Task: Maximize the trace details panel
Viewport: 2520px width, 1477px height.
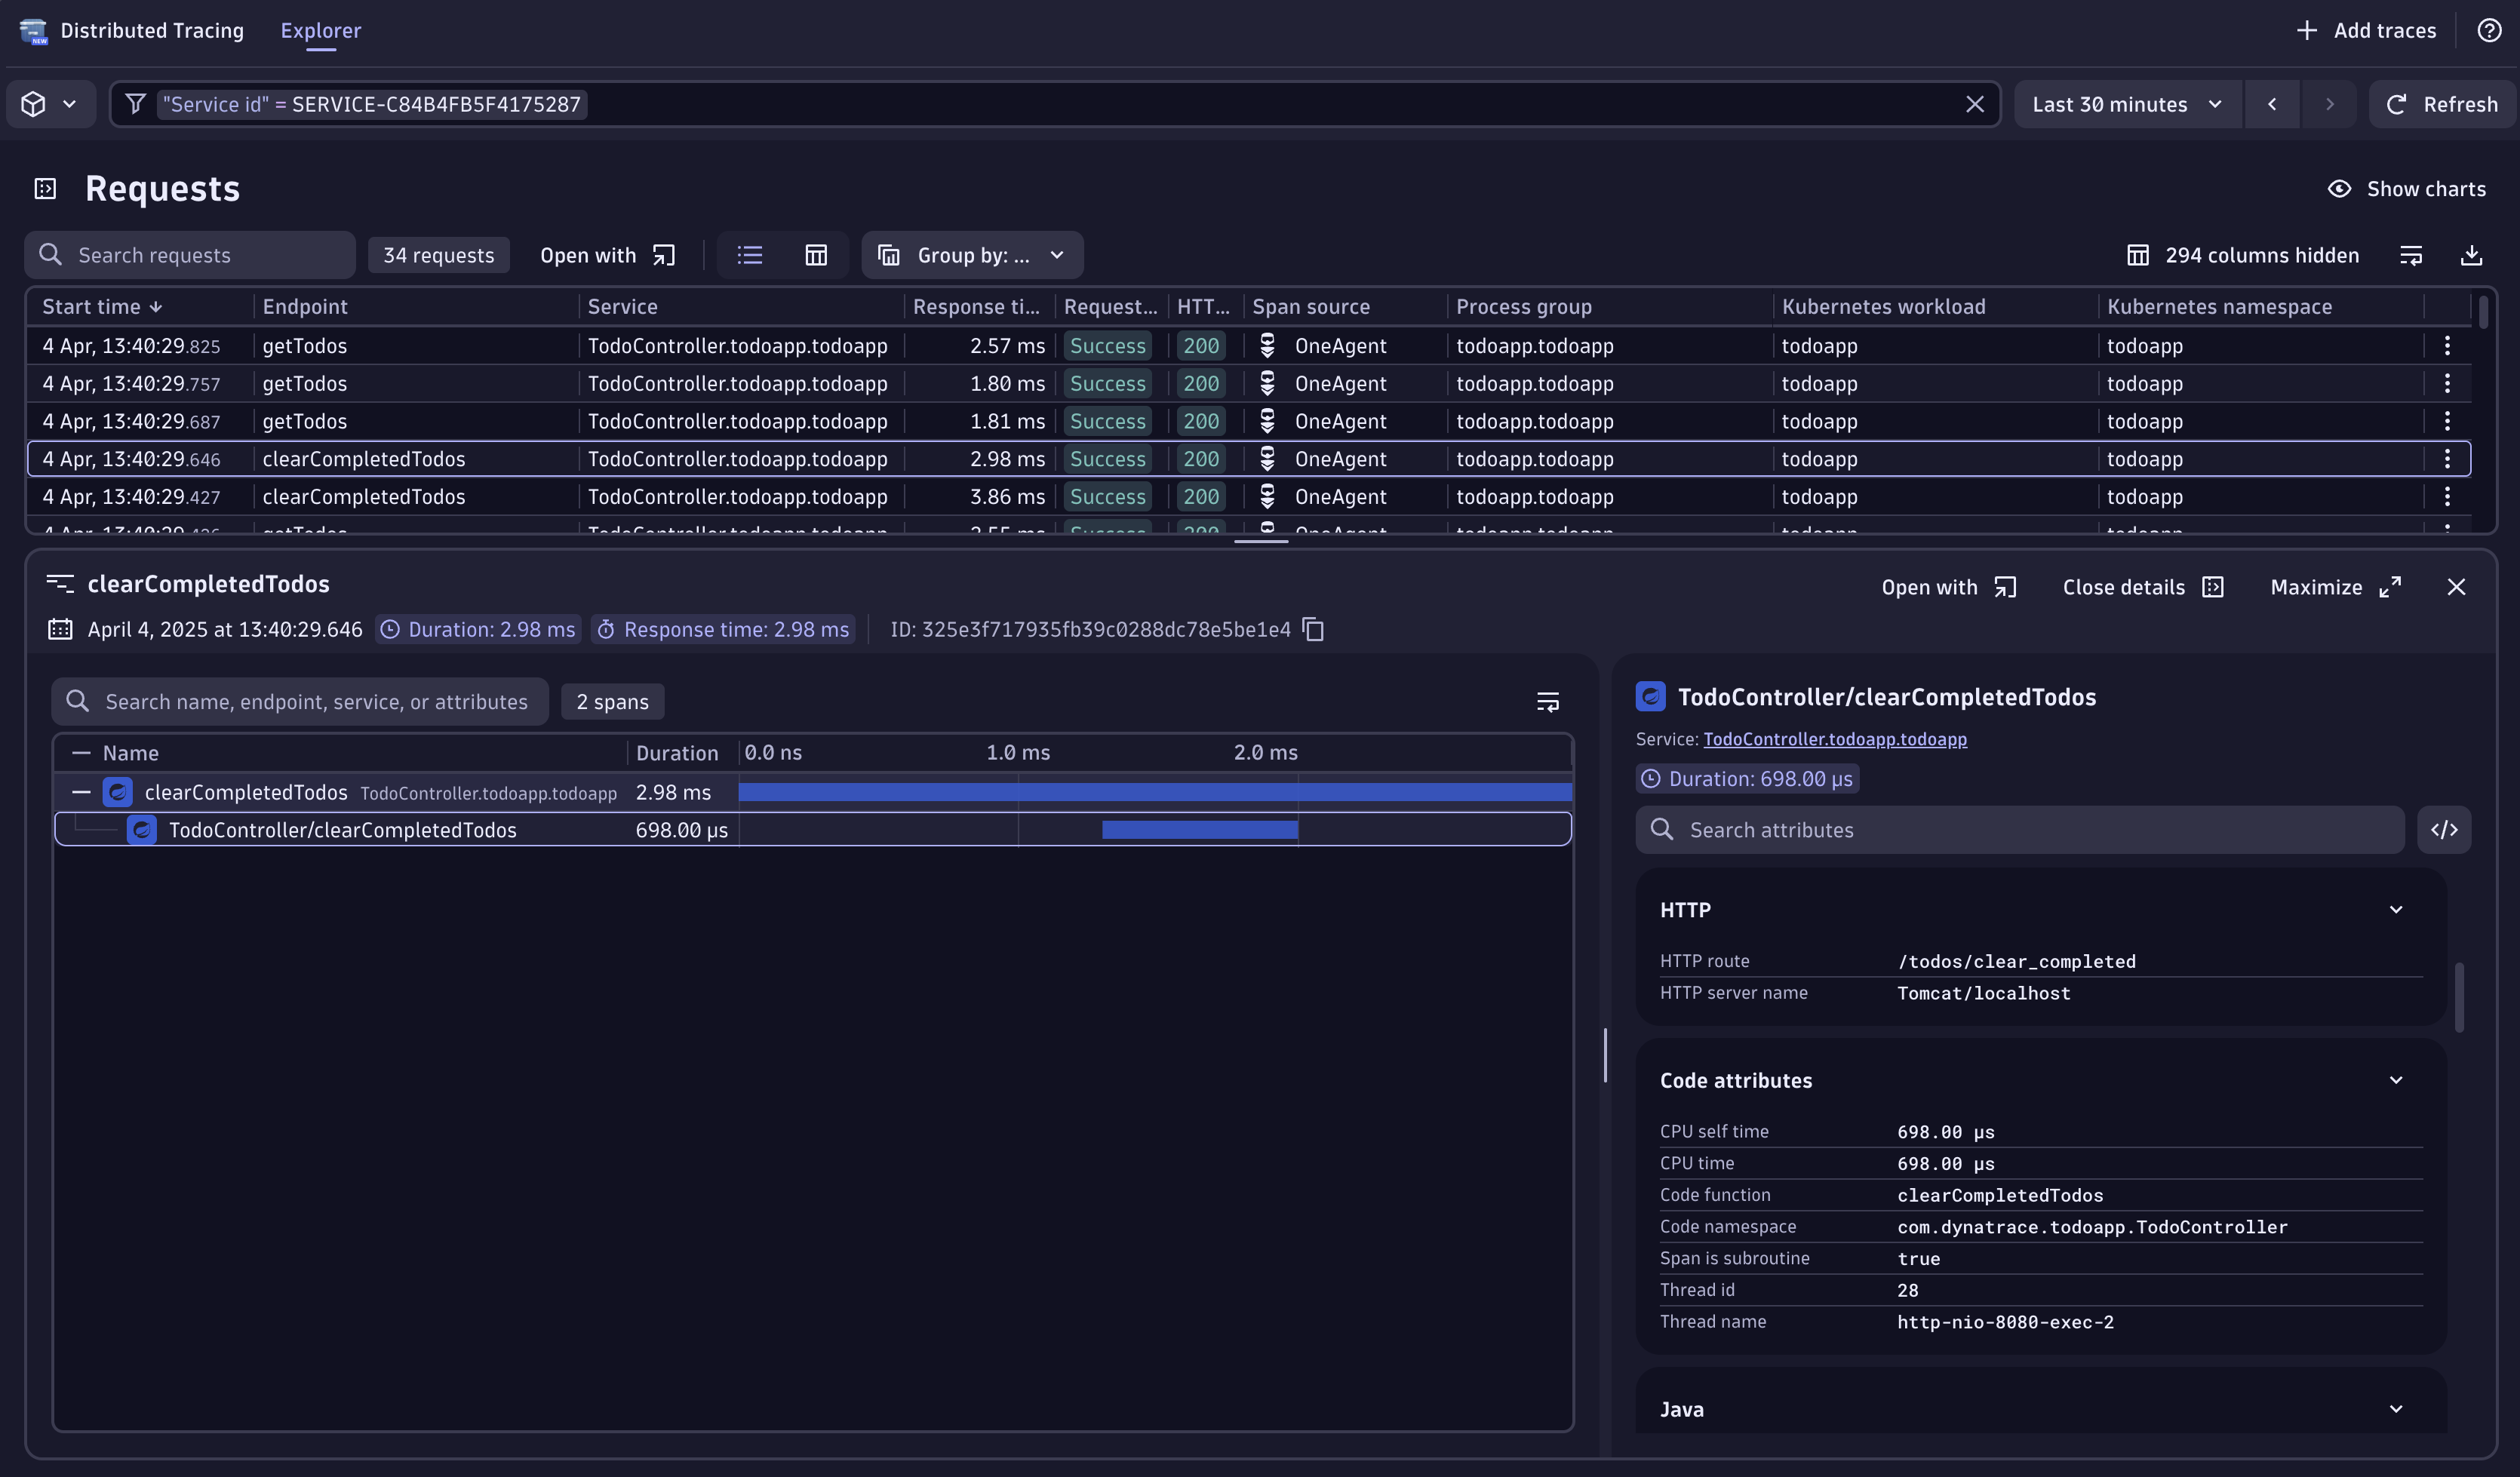Action: [x=2335, y=587]
